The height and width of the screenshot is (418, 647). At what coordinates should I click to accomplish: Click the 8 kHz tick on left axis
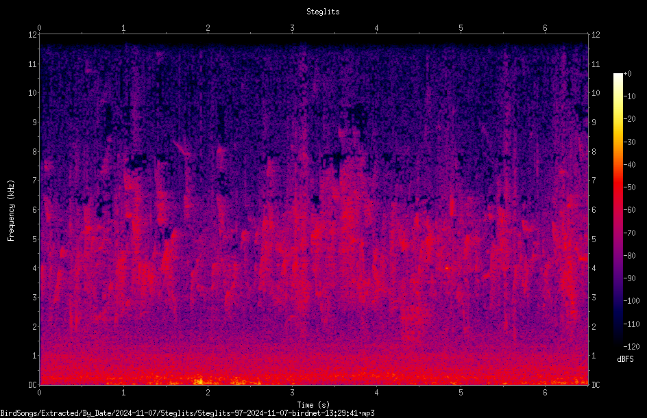[x=35, y=151]
